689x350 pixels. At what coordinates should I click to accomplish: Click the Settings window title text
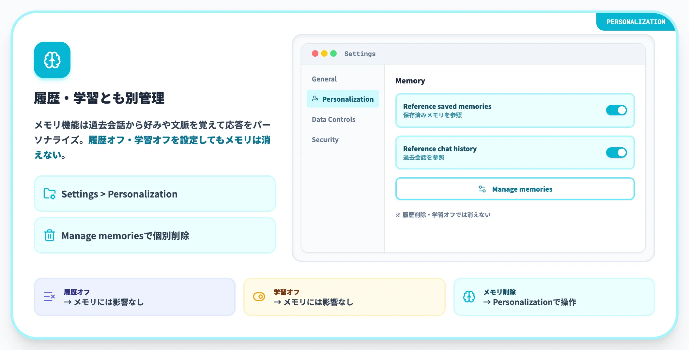coord(360,53)
